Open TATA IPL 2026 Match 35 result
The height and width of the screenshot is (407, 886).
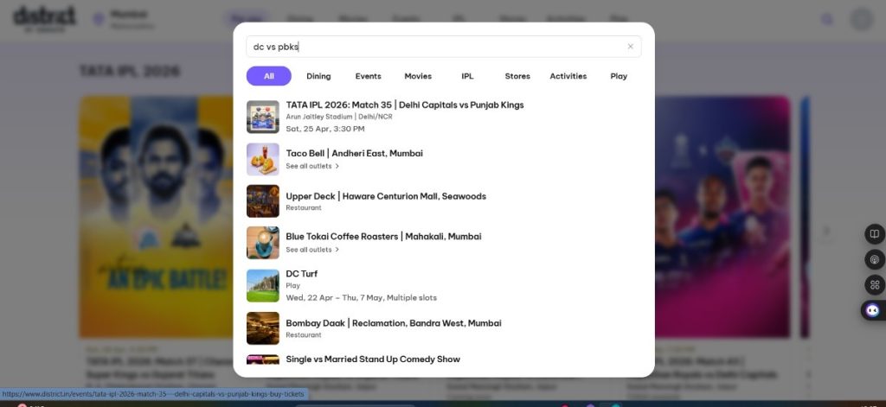(x=444, y=117)
